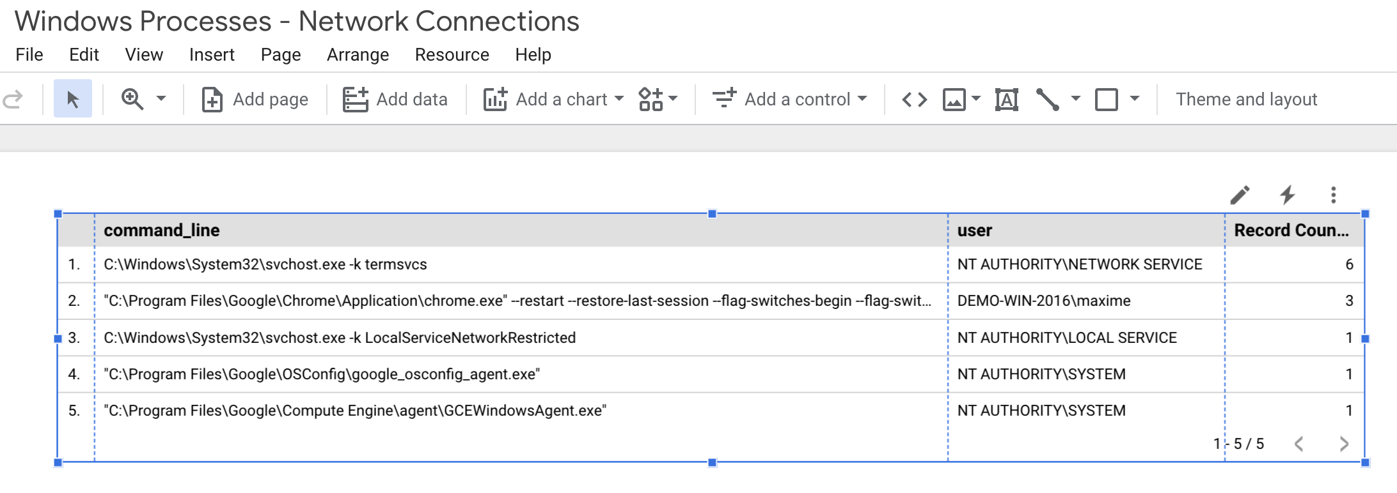Sort table by command_line column header
This screenshot has height=493, width=1397.
tap(162, 231)
